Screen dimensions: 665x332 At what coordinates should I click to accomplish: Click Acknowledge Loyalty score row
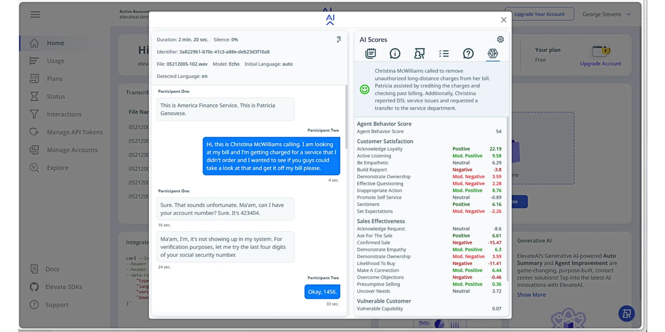pos(429,149)
